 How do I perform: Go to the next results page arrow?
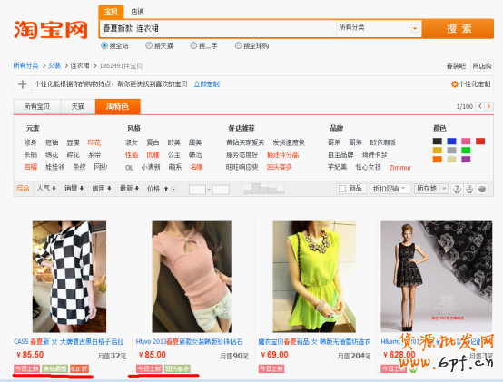pos(488,106)
